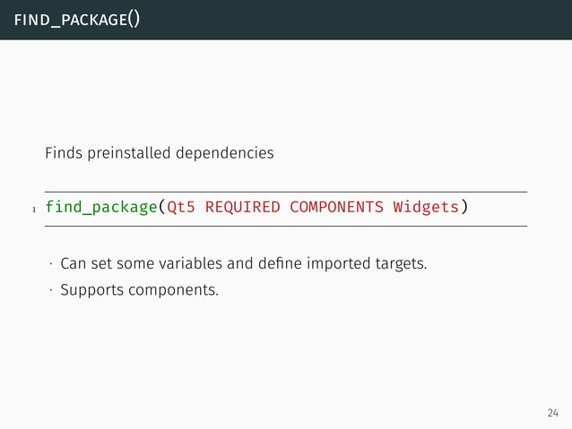Click the dark header bar

coord(359,19)
